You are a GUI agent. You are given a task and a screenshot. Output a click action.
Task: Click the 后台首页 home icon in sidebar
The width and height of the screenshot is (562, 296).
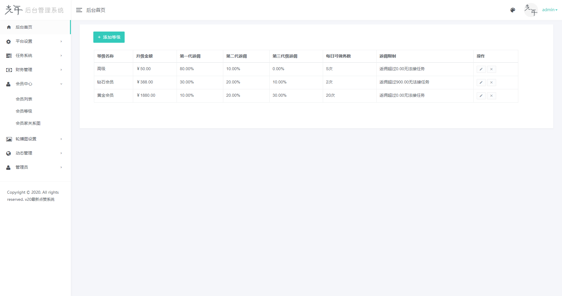(x=9, y=27)
